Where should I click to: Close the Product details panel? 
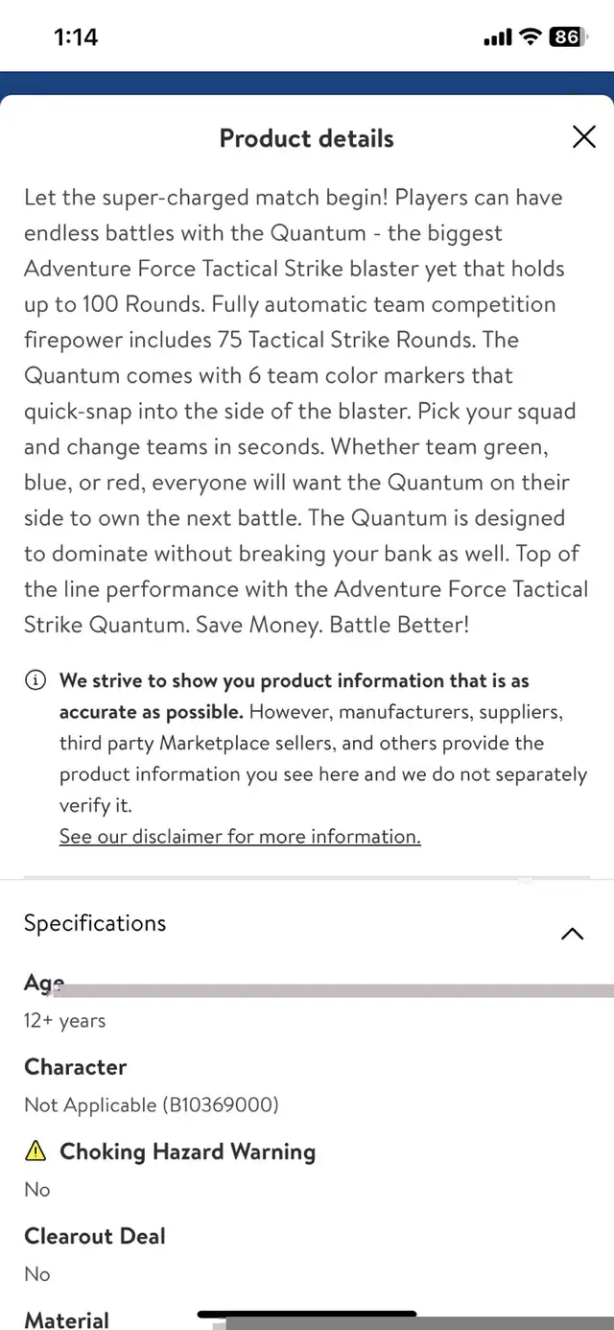point(583,137)
